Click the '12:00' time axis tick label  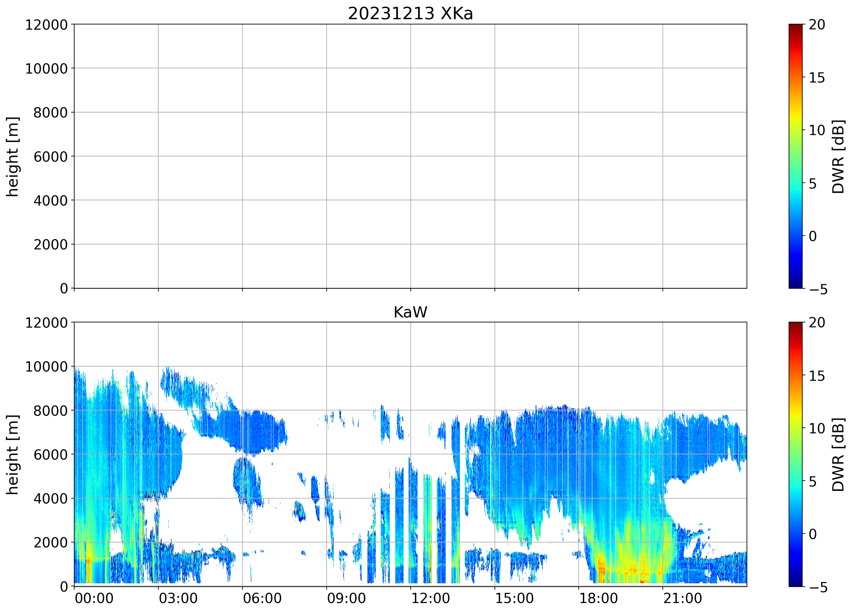click(430, 598)
